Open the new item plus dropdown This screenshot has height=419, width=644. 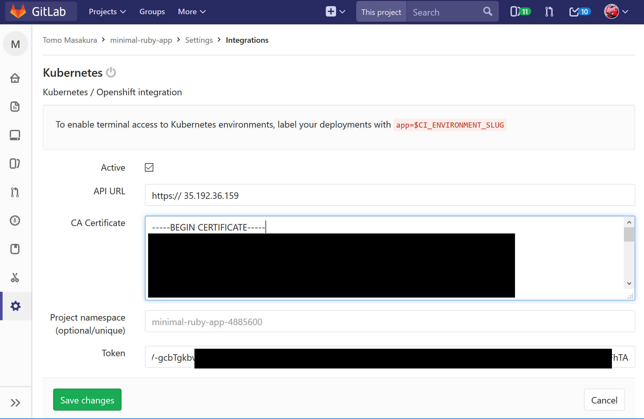335,11
